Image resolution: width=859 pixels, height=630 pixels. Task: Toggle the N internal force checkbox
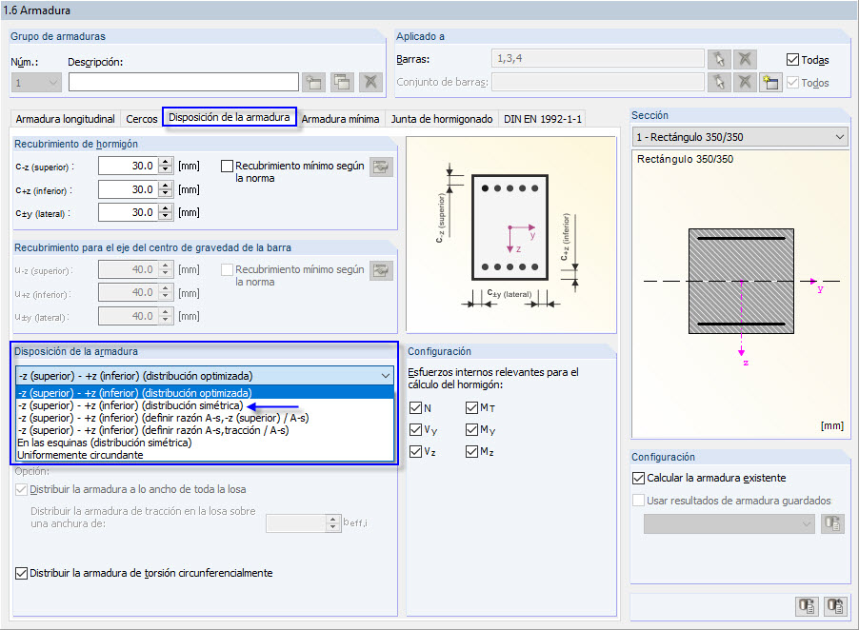point(416,407)
